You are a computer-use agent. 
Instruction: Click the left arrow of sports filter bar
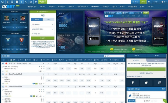point(8,60)
